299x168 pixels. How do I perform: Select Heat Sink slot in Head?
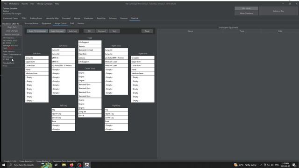coord(90,54)
